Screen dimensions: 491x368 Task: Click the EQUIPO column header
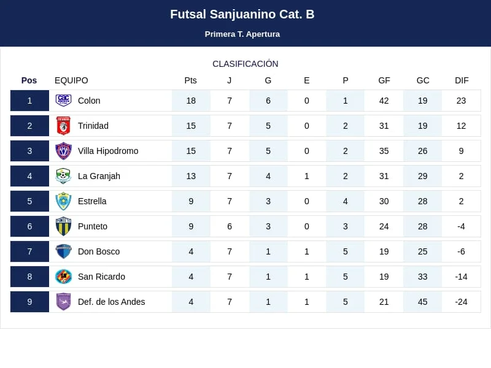point(71,80)
